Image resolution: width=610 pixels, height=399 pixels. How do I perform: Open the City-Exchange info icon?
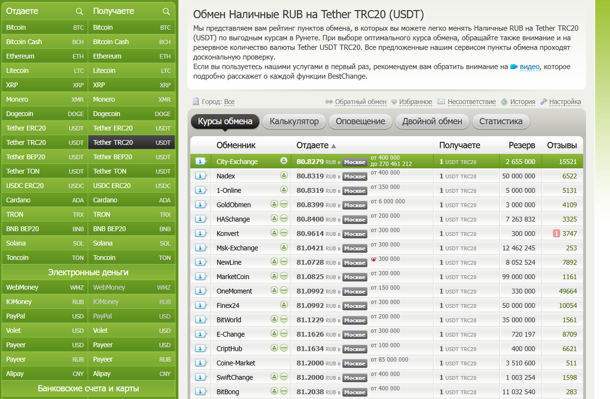(x=201, y=162)
